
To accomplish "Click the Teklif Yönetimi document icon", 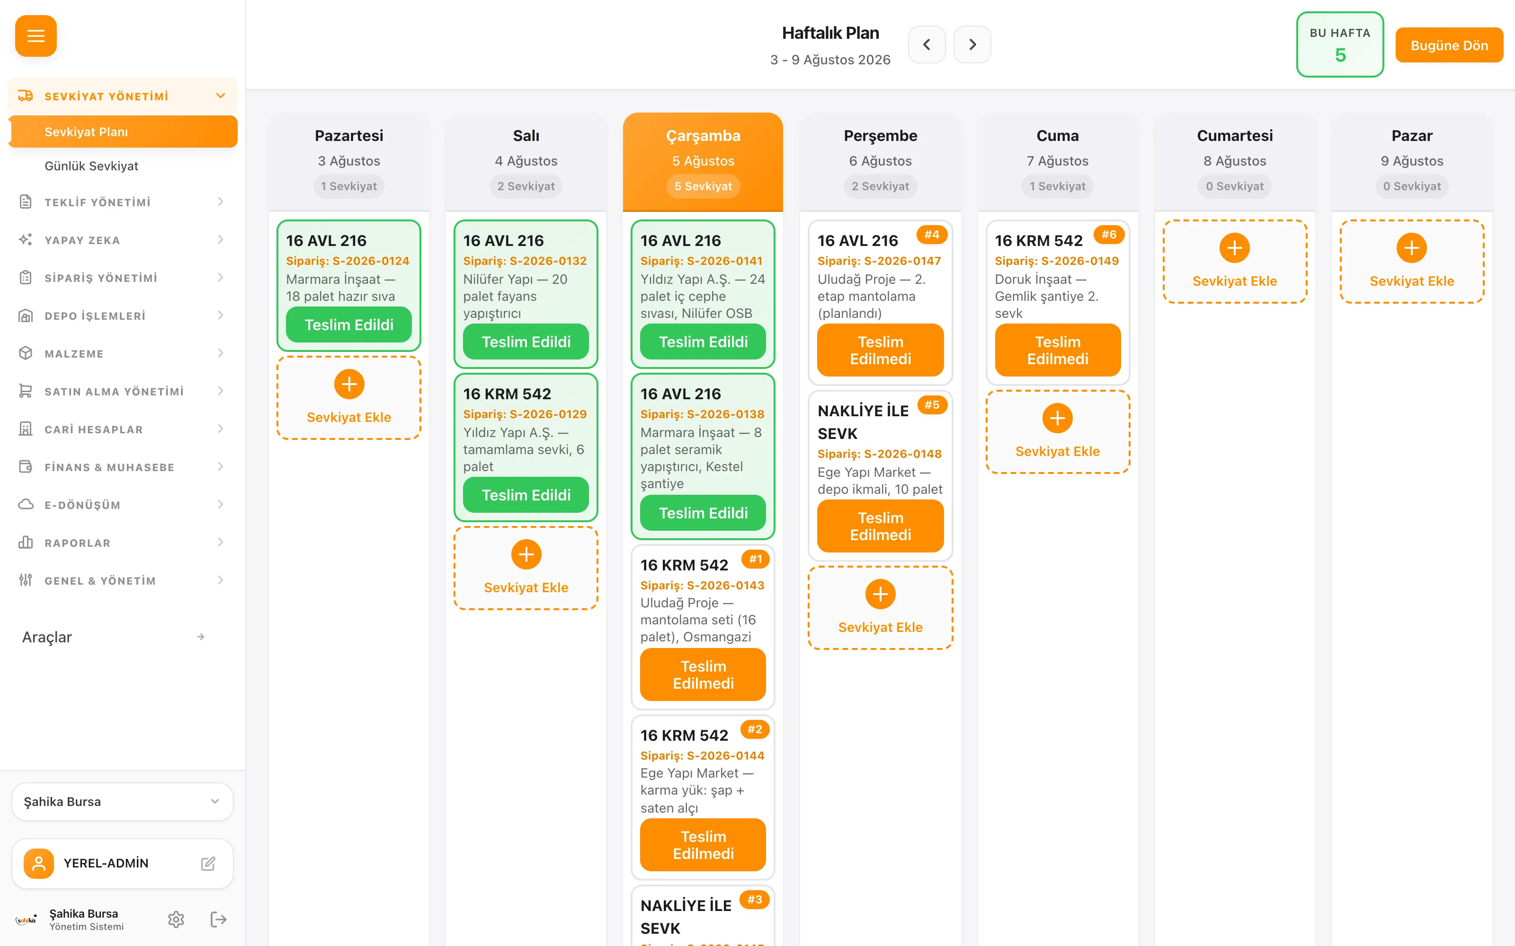I will tap(25, 201).
